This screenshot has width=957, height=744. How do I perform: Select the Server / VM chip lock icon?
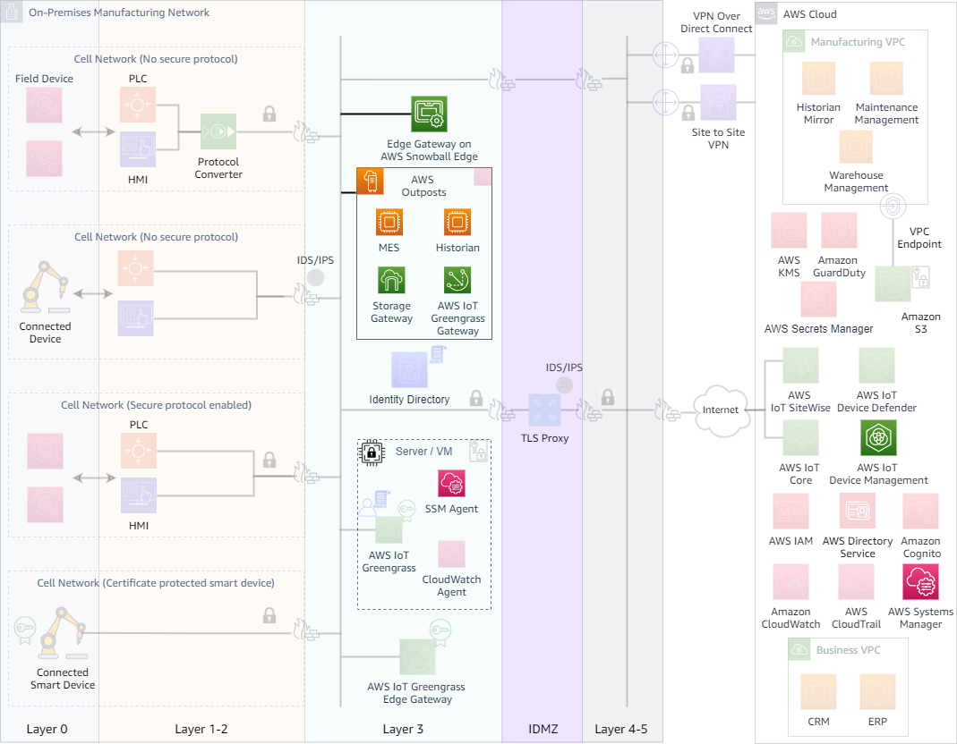coord(372,452)
